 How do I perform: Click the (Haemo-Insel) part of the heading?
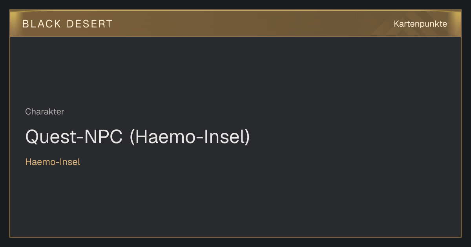pos(190,137)
